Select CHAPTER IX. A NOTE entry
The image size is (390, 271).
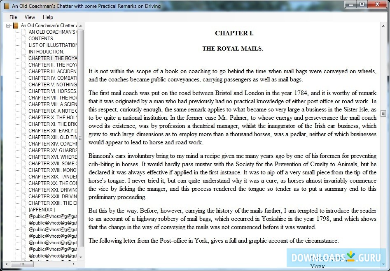[x=53, y=111]
